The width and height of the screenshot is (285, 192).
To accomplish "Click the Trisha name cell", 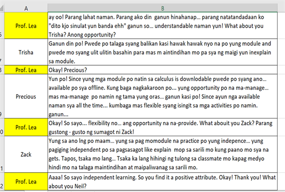I will click(26, 52).
